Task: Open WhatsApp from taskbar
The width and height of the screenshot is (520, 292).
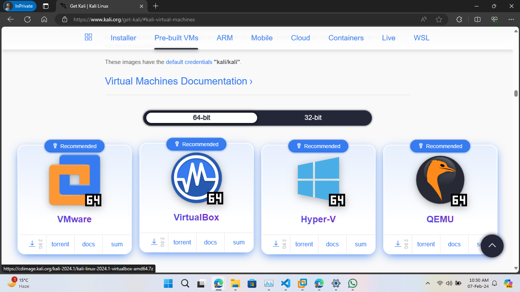Action: click(x=353, y=283)
